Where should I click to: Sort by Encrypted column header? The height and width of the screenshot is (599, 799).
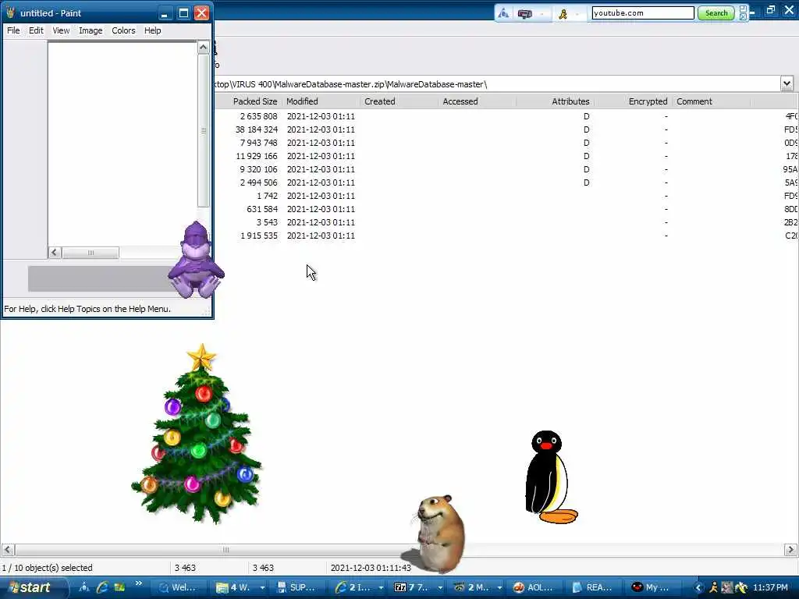coord(648,101)
